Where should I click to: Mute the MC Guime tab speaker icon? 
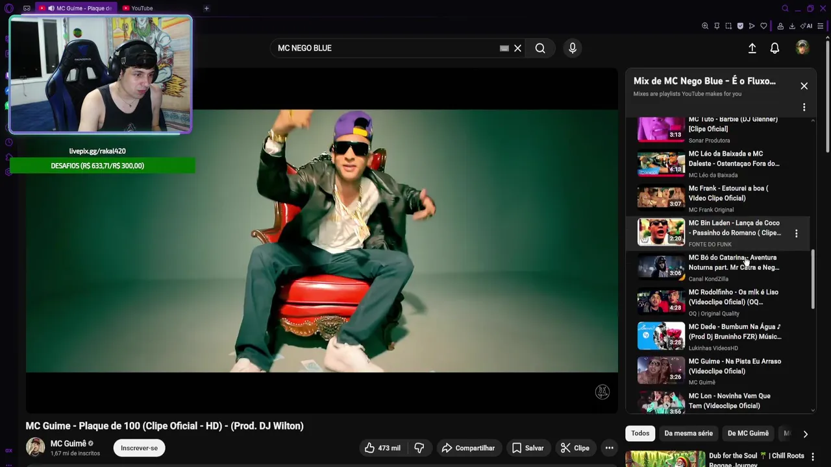point(51,8)
